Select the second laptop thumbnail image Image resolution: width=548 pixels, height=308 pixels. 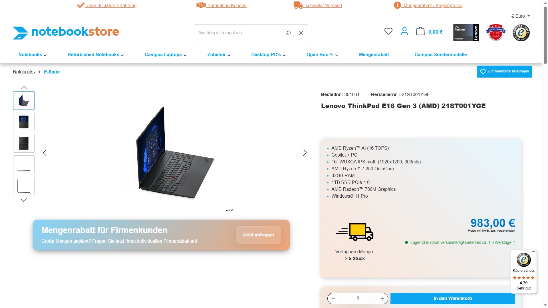tap(24, 122)
